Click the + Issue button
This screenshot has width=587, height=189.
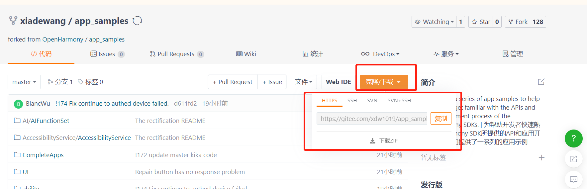pyautogui.click(x=272, y=82)
